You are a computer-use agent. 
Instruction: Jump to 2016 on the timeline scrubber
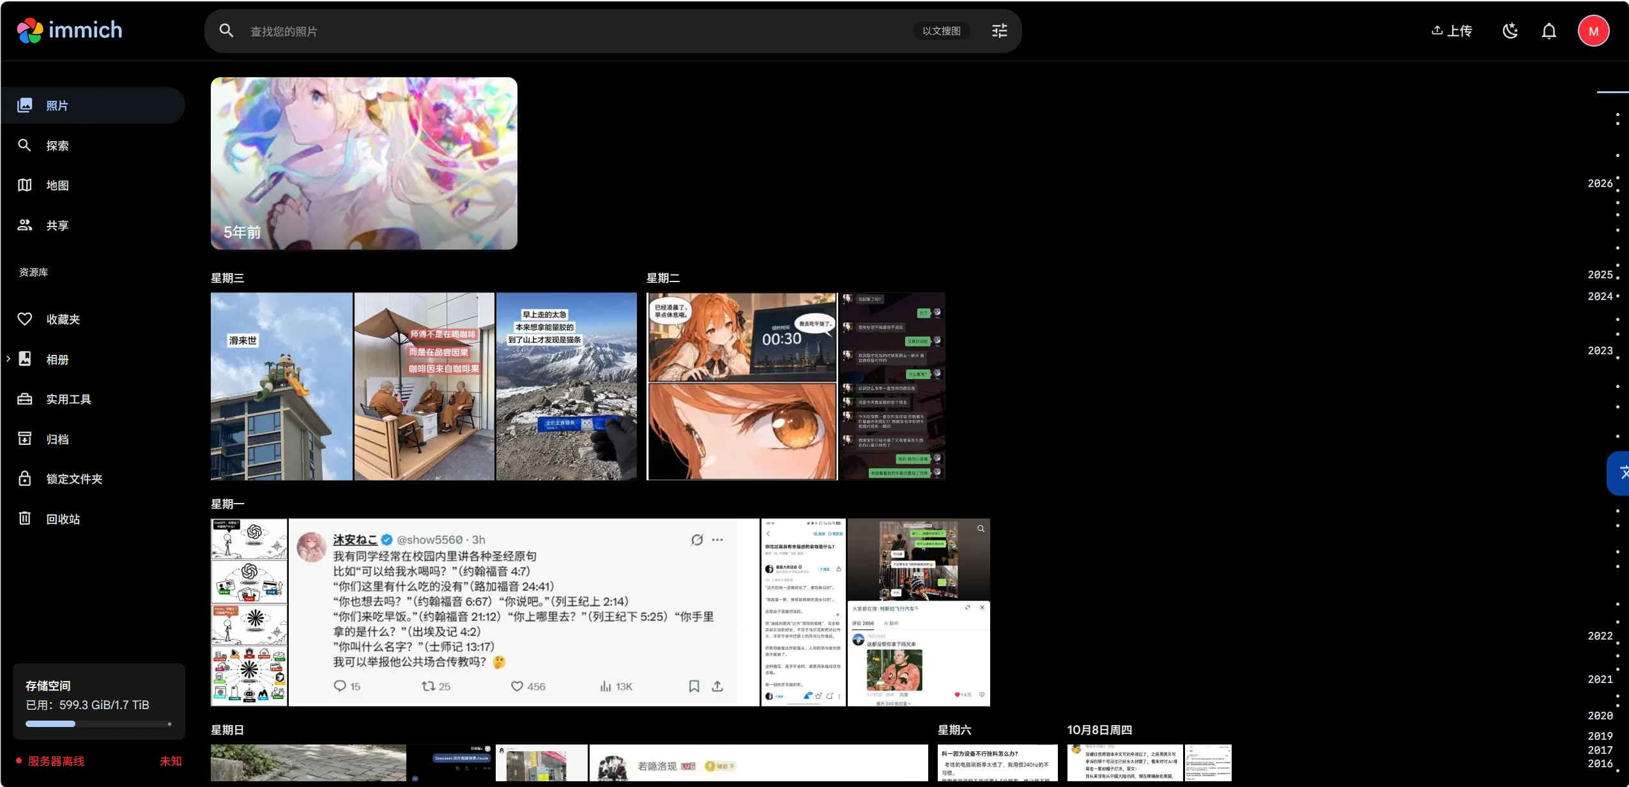(1600, 763)
